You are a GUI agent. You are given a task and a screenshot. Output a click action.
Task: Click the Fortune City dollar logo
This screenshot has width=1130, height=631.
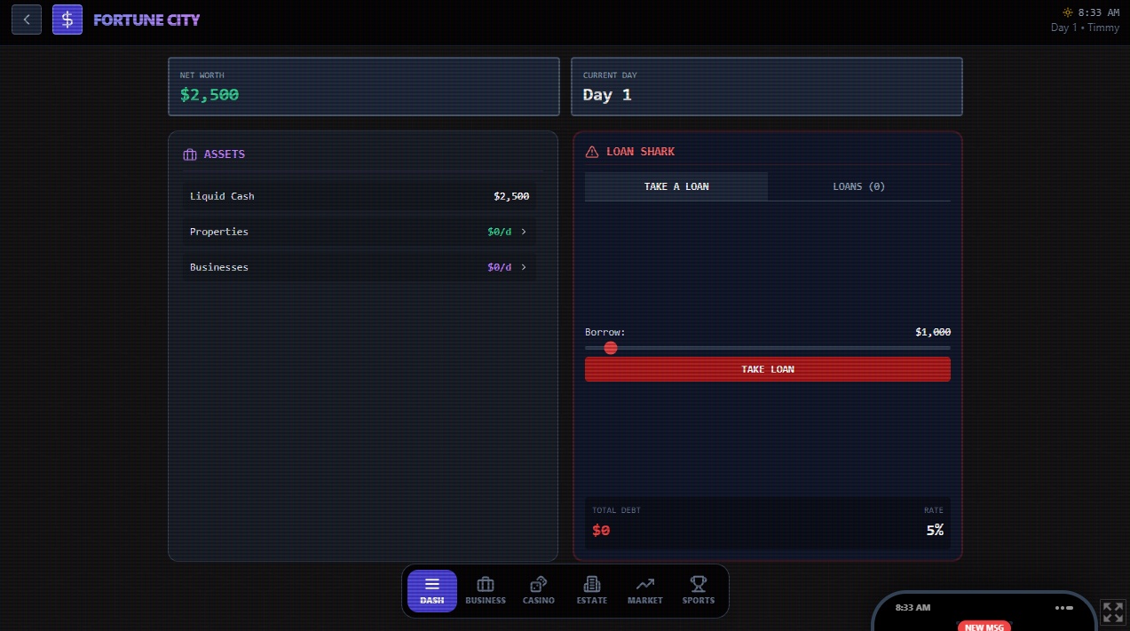click(67, 20)
